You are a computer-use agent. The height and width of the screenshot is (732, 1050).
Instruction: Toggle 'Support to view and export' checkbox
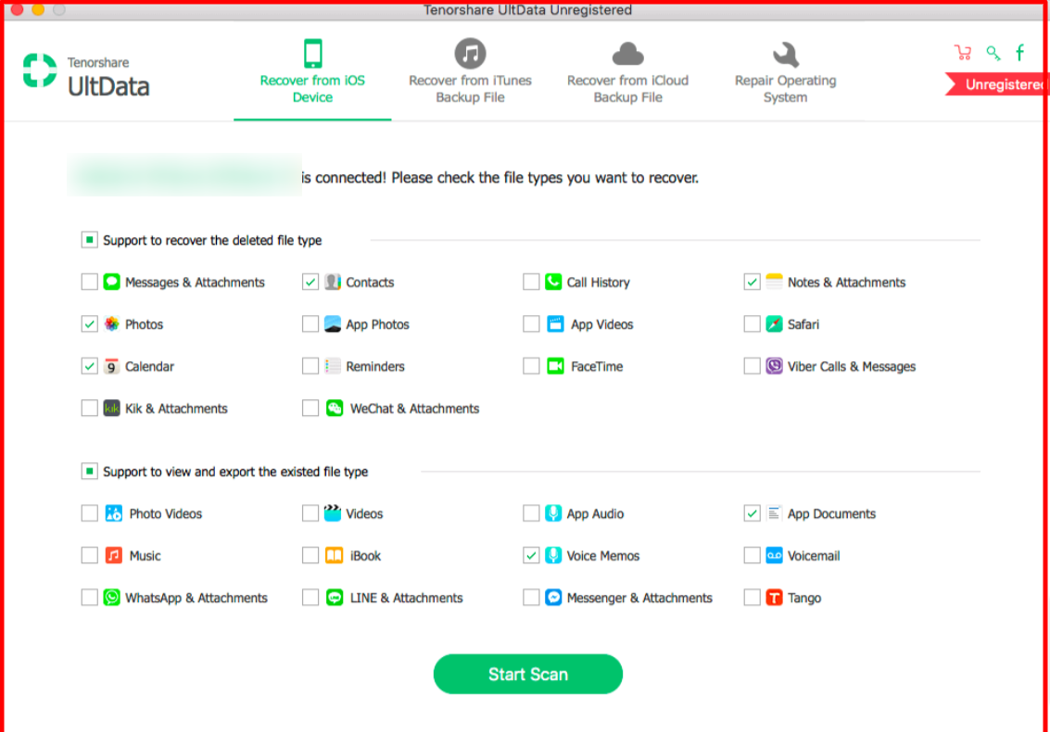coord(89,472)
